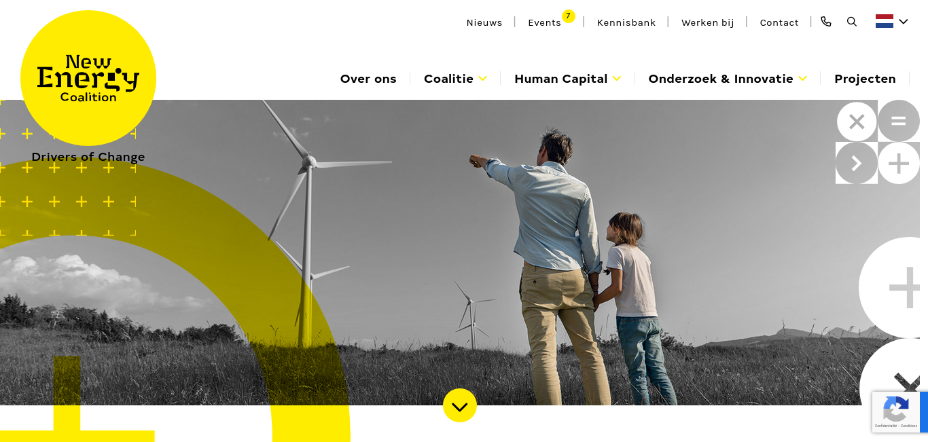
Task: Go to the Nieuws page
Action: [484, 22]
